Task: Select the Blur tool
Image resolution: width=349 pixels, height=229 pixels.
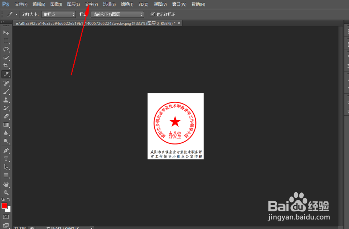Action: (6, 133)
